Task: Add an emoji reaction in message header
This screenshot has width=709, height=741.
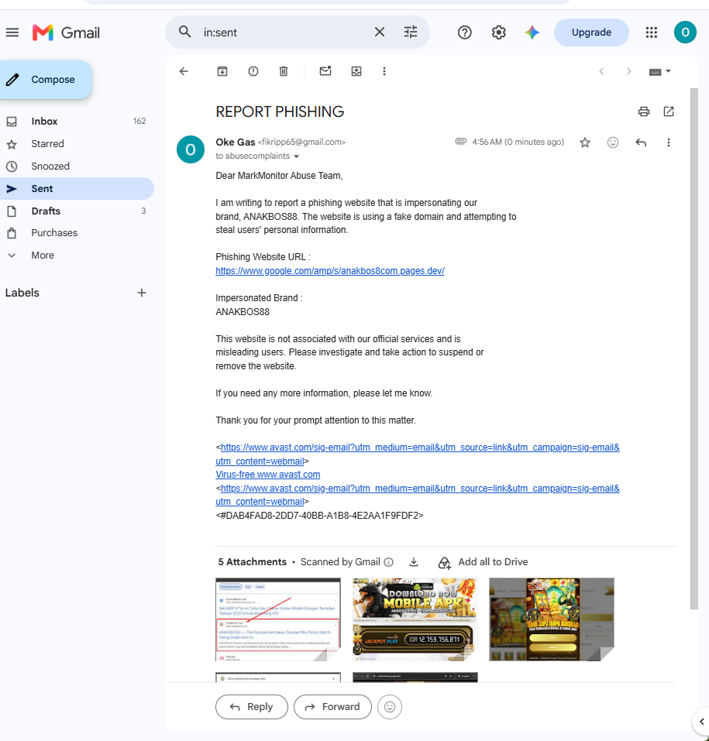Action: coord(612,142)
